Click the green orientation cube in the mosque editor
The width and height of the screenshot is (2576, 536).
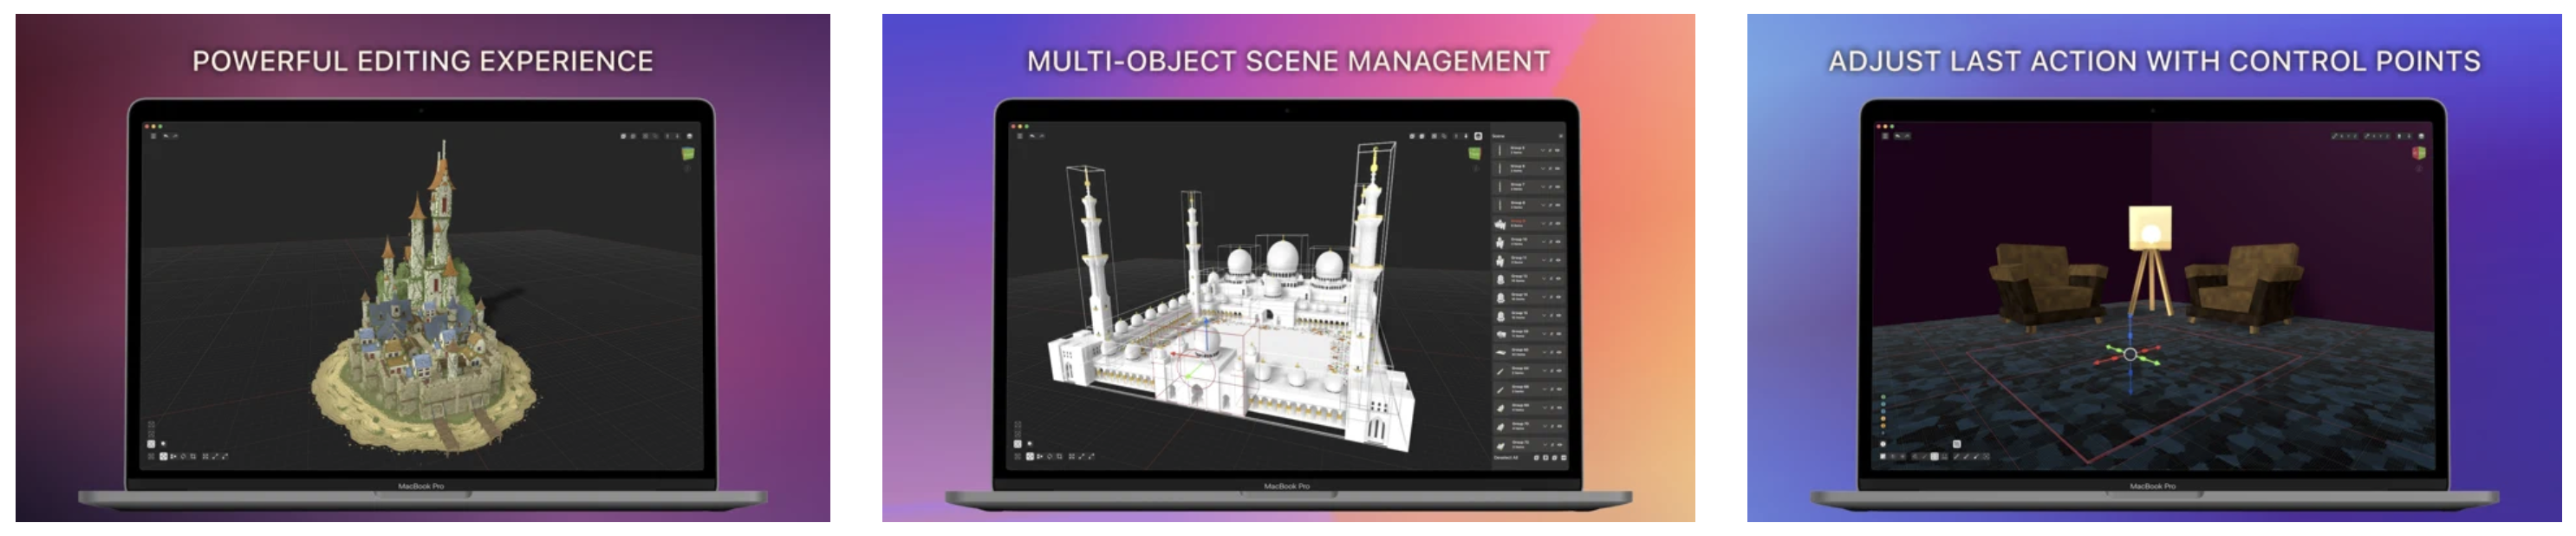pos(1475,153)
